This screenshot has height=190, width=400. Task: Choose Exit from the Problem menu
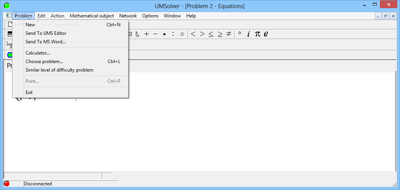tap(70, 92)
